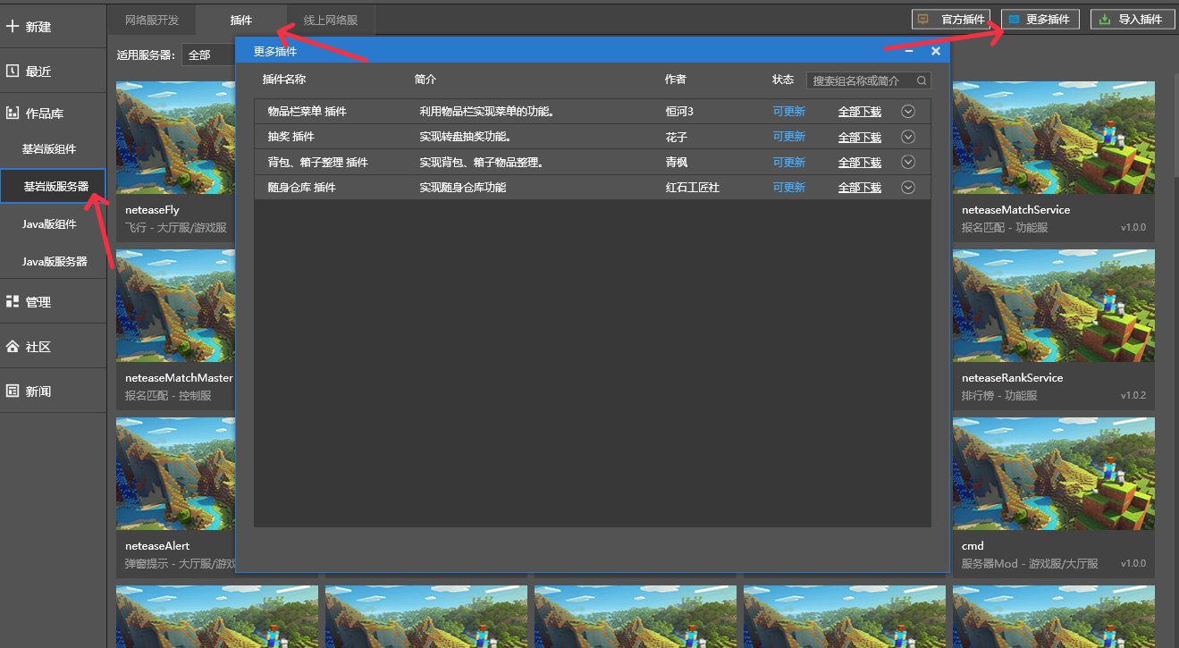Open 管理 management icon in sidebar
Viewport: 1179px width, 648px height.
13,302
